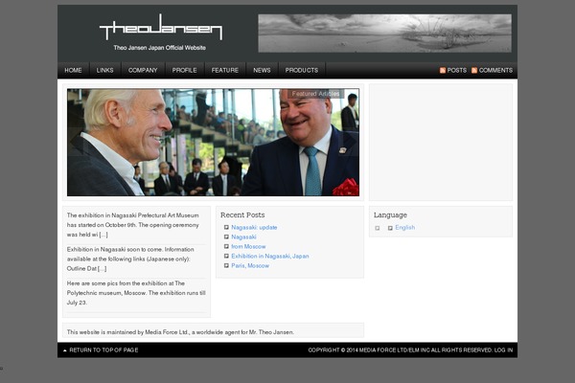Click the bullet icon beside Paris, Moscow
This screenshot has width=575, height=383.
point(226,265)
